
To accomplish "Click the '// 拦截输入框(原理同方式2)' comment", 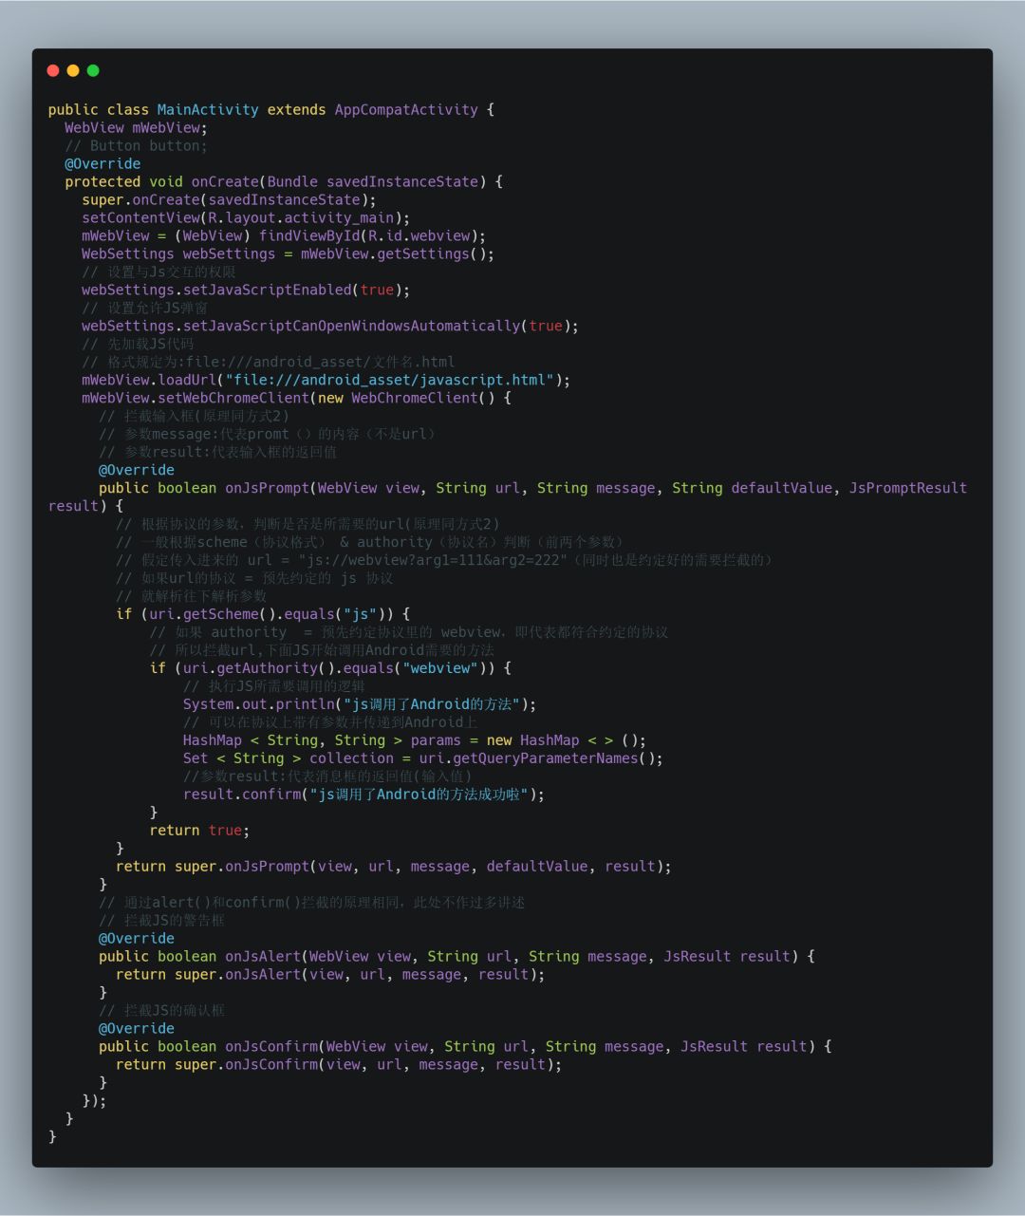I will (x=194, y=417).
